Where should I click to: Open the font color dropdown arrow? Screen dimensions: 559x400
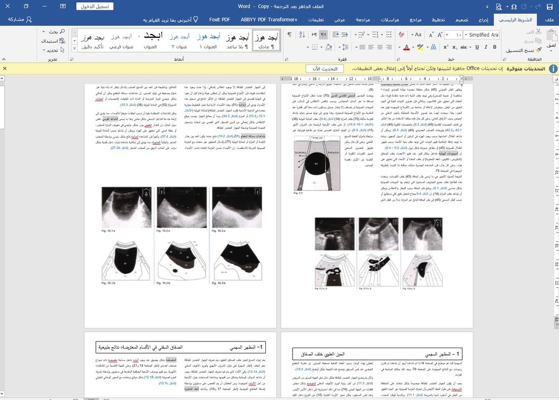coord(400,47)
